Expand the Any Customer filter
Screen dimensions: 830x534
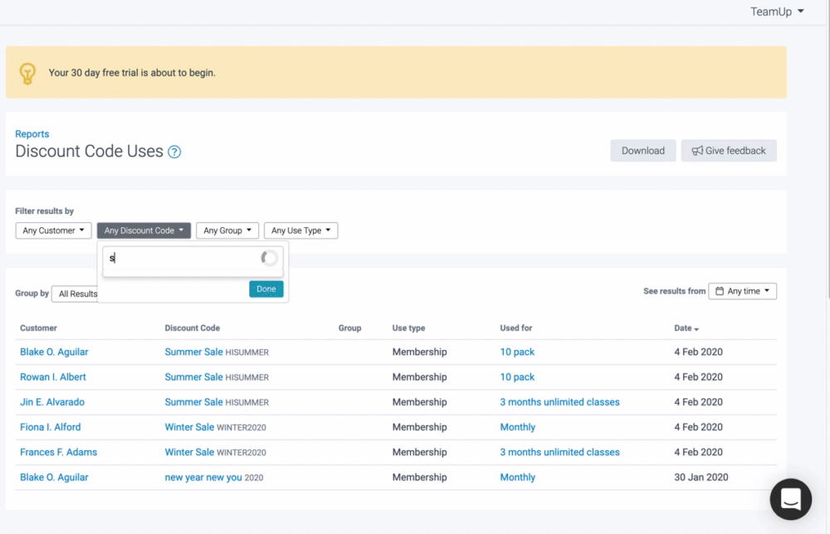(x=53, y=231)
